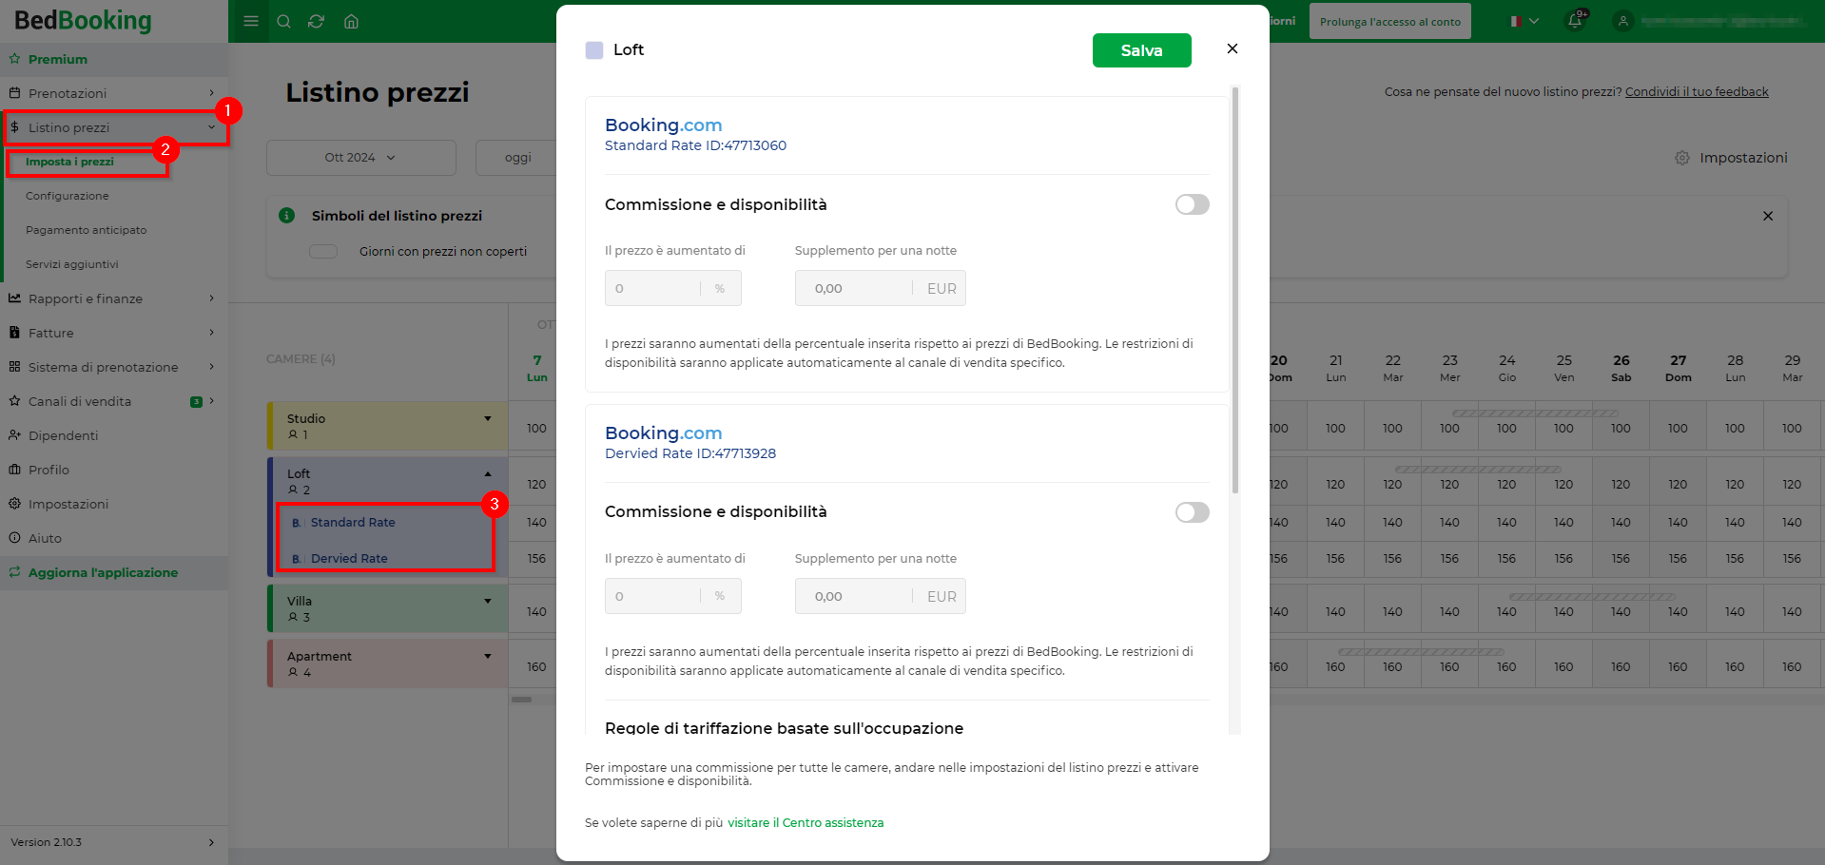Image resolution: width=1825 pixels, height=865 pixels.
Task: Click Prolunga l'accesso al conto button
Action: 1390,21
